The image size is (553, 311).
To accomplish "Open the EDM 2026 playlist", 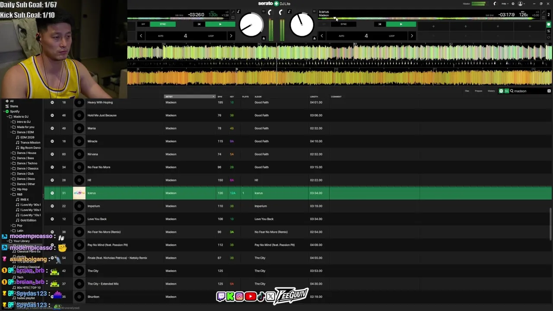I will 27,137.
